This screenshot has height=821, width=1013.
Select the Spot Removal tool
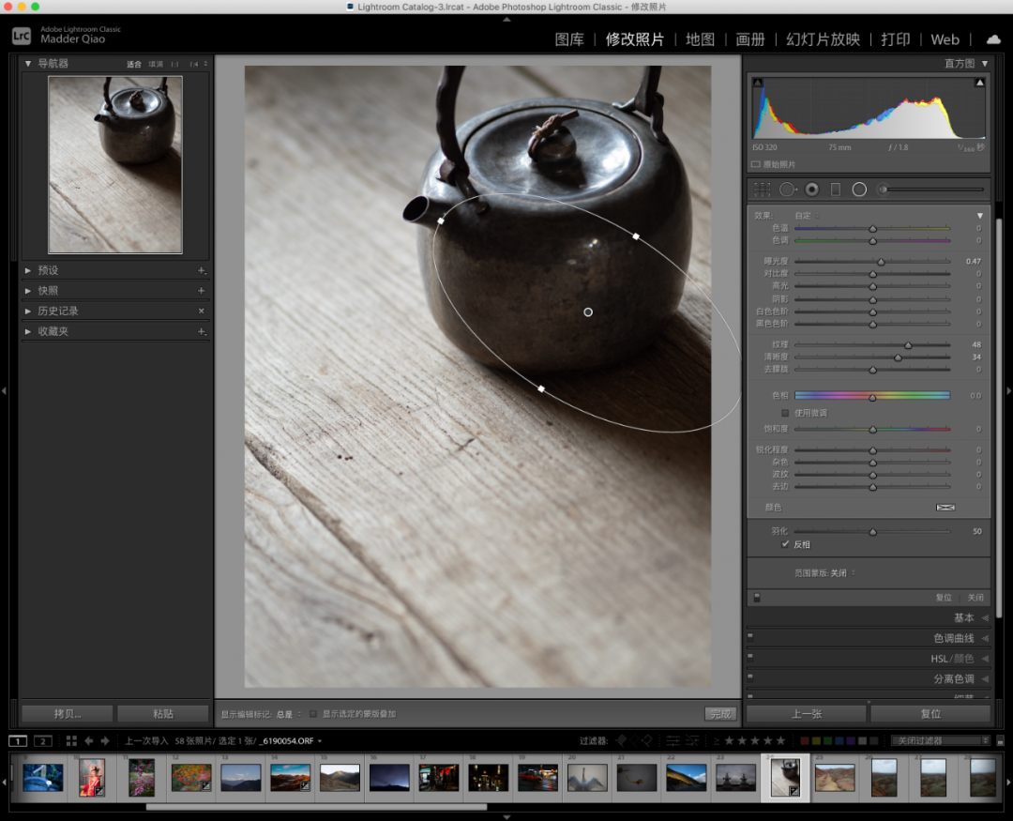coord(787,190)
